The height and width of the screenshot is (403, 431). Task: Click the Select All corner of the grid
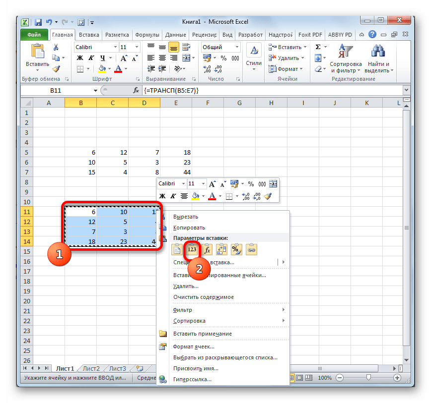click(27, 103)
